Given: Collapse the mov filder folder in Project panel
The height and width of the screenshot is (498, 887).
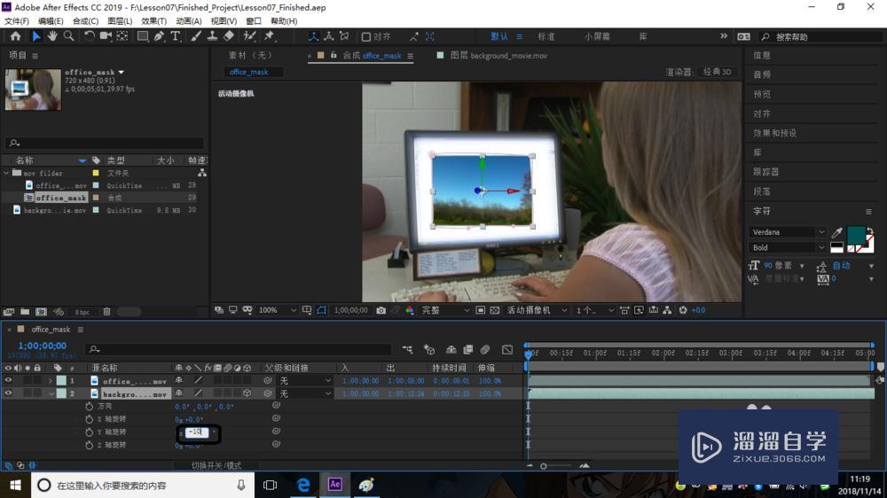Looking at the screenshot, I should point(6,173).
